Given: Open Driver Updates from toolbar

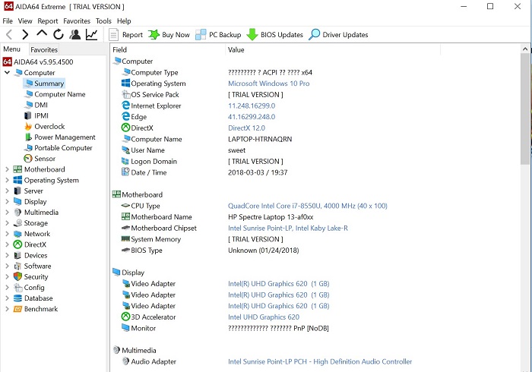Looking at the screenshot, I should tap(338, 35).
